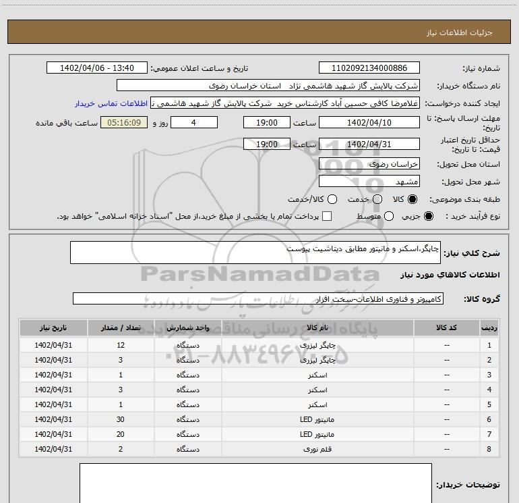Click the کد کالا column header
Screen dimensions: 519x503
[x=446, y=327]
